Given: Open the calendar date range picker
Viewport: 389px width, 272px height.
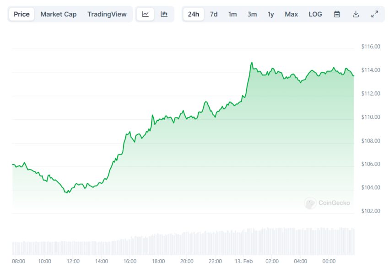Looking at the screenshot, I should [337, 14].
